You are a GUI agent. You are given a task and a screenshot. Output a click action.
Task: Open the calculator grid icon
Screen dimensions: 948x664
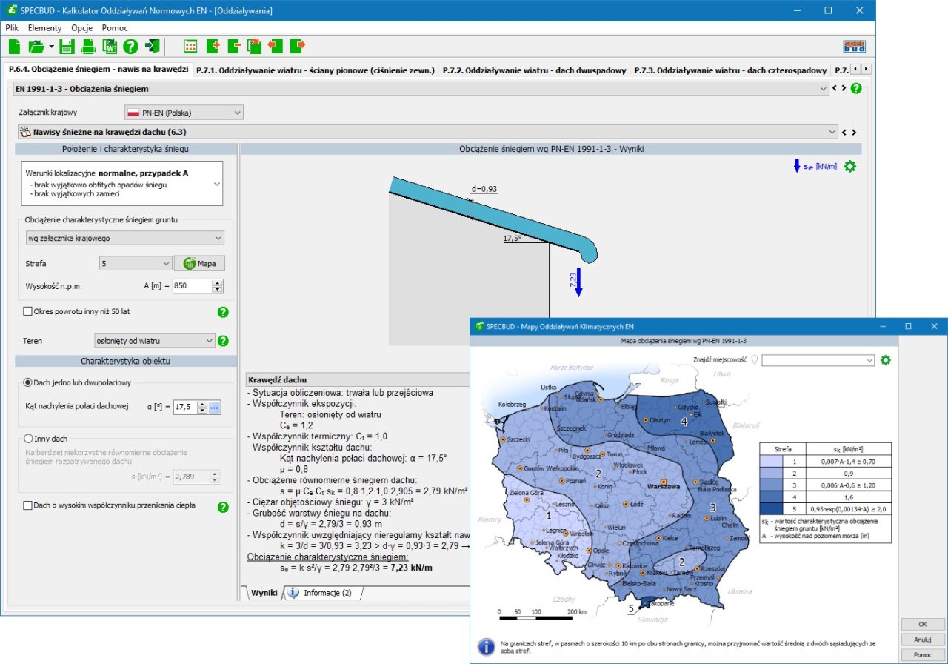point(190,47)
